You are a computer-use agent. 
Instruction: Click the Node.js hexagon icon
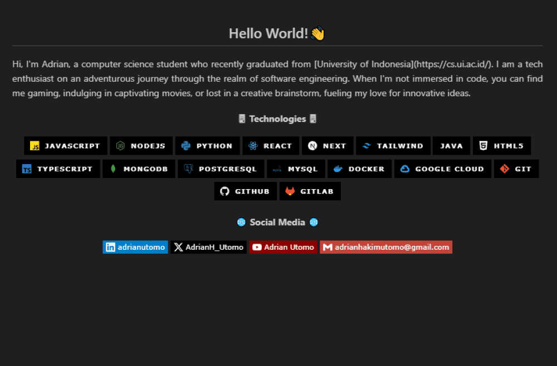point(120,146)
